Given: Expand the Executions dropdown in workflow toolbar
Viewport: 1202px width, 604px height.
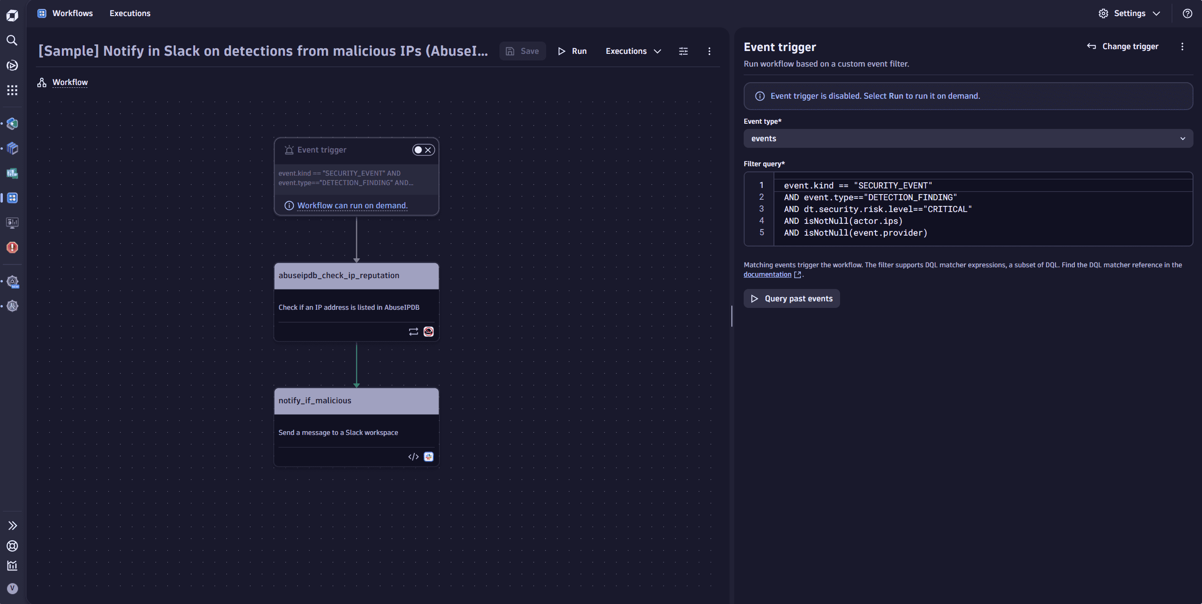Looking at the screenshot, I should [x=633, y=51].
